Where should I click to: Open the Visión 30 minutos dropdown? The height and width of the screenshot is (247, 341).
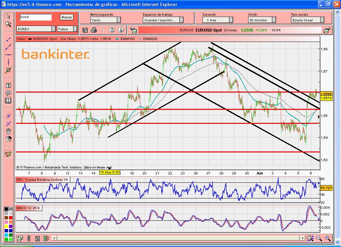pyautogui.click(x=274, y=20)
